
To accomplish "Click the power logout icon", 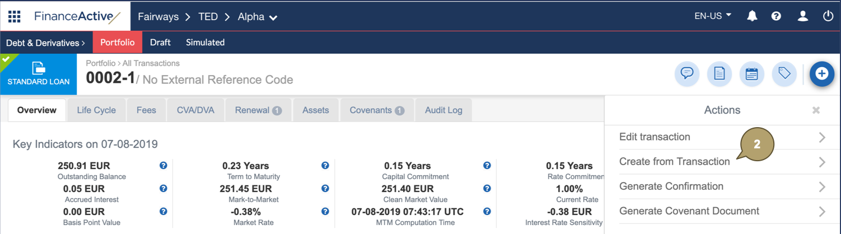I will click(x=828, y=16).
